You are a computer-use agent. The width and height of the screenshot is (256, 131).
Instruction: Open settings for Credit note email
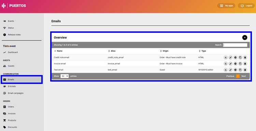point(235,57)
